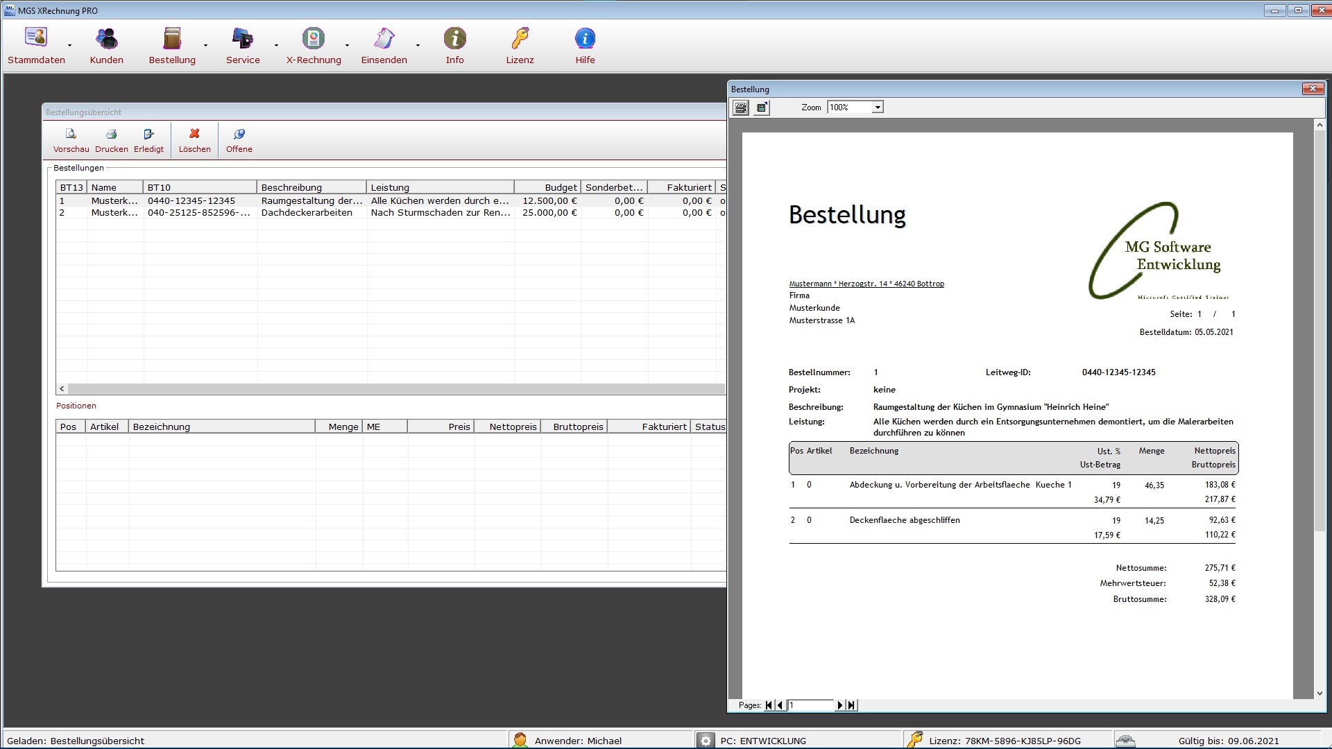Image resolution: width=1332 pixels, height=749 pixels.
Task: Click the X-Rechnung toolbar icon
Action: tap(313, 39)
